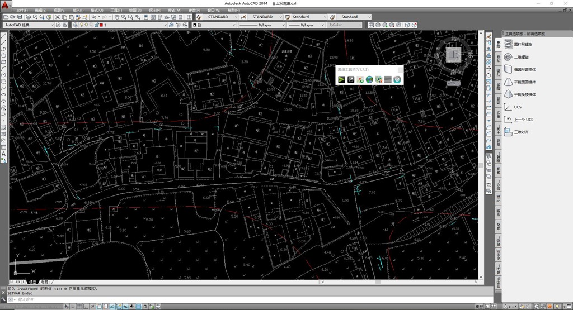573x310 pixels.
Task: Click the blue globe icon in the floating toolbar
Action: [369, 80]
